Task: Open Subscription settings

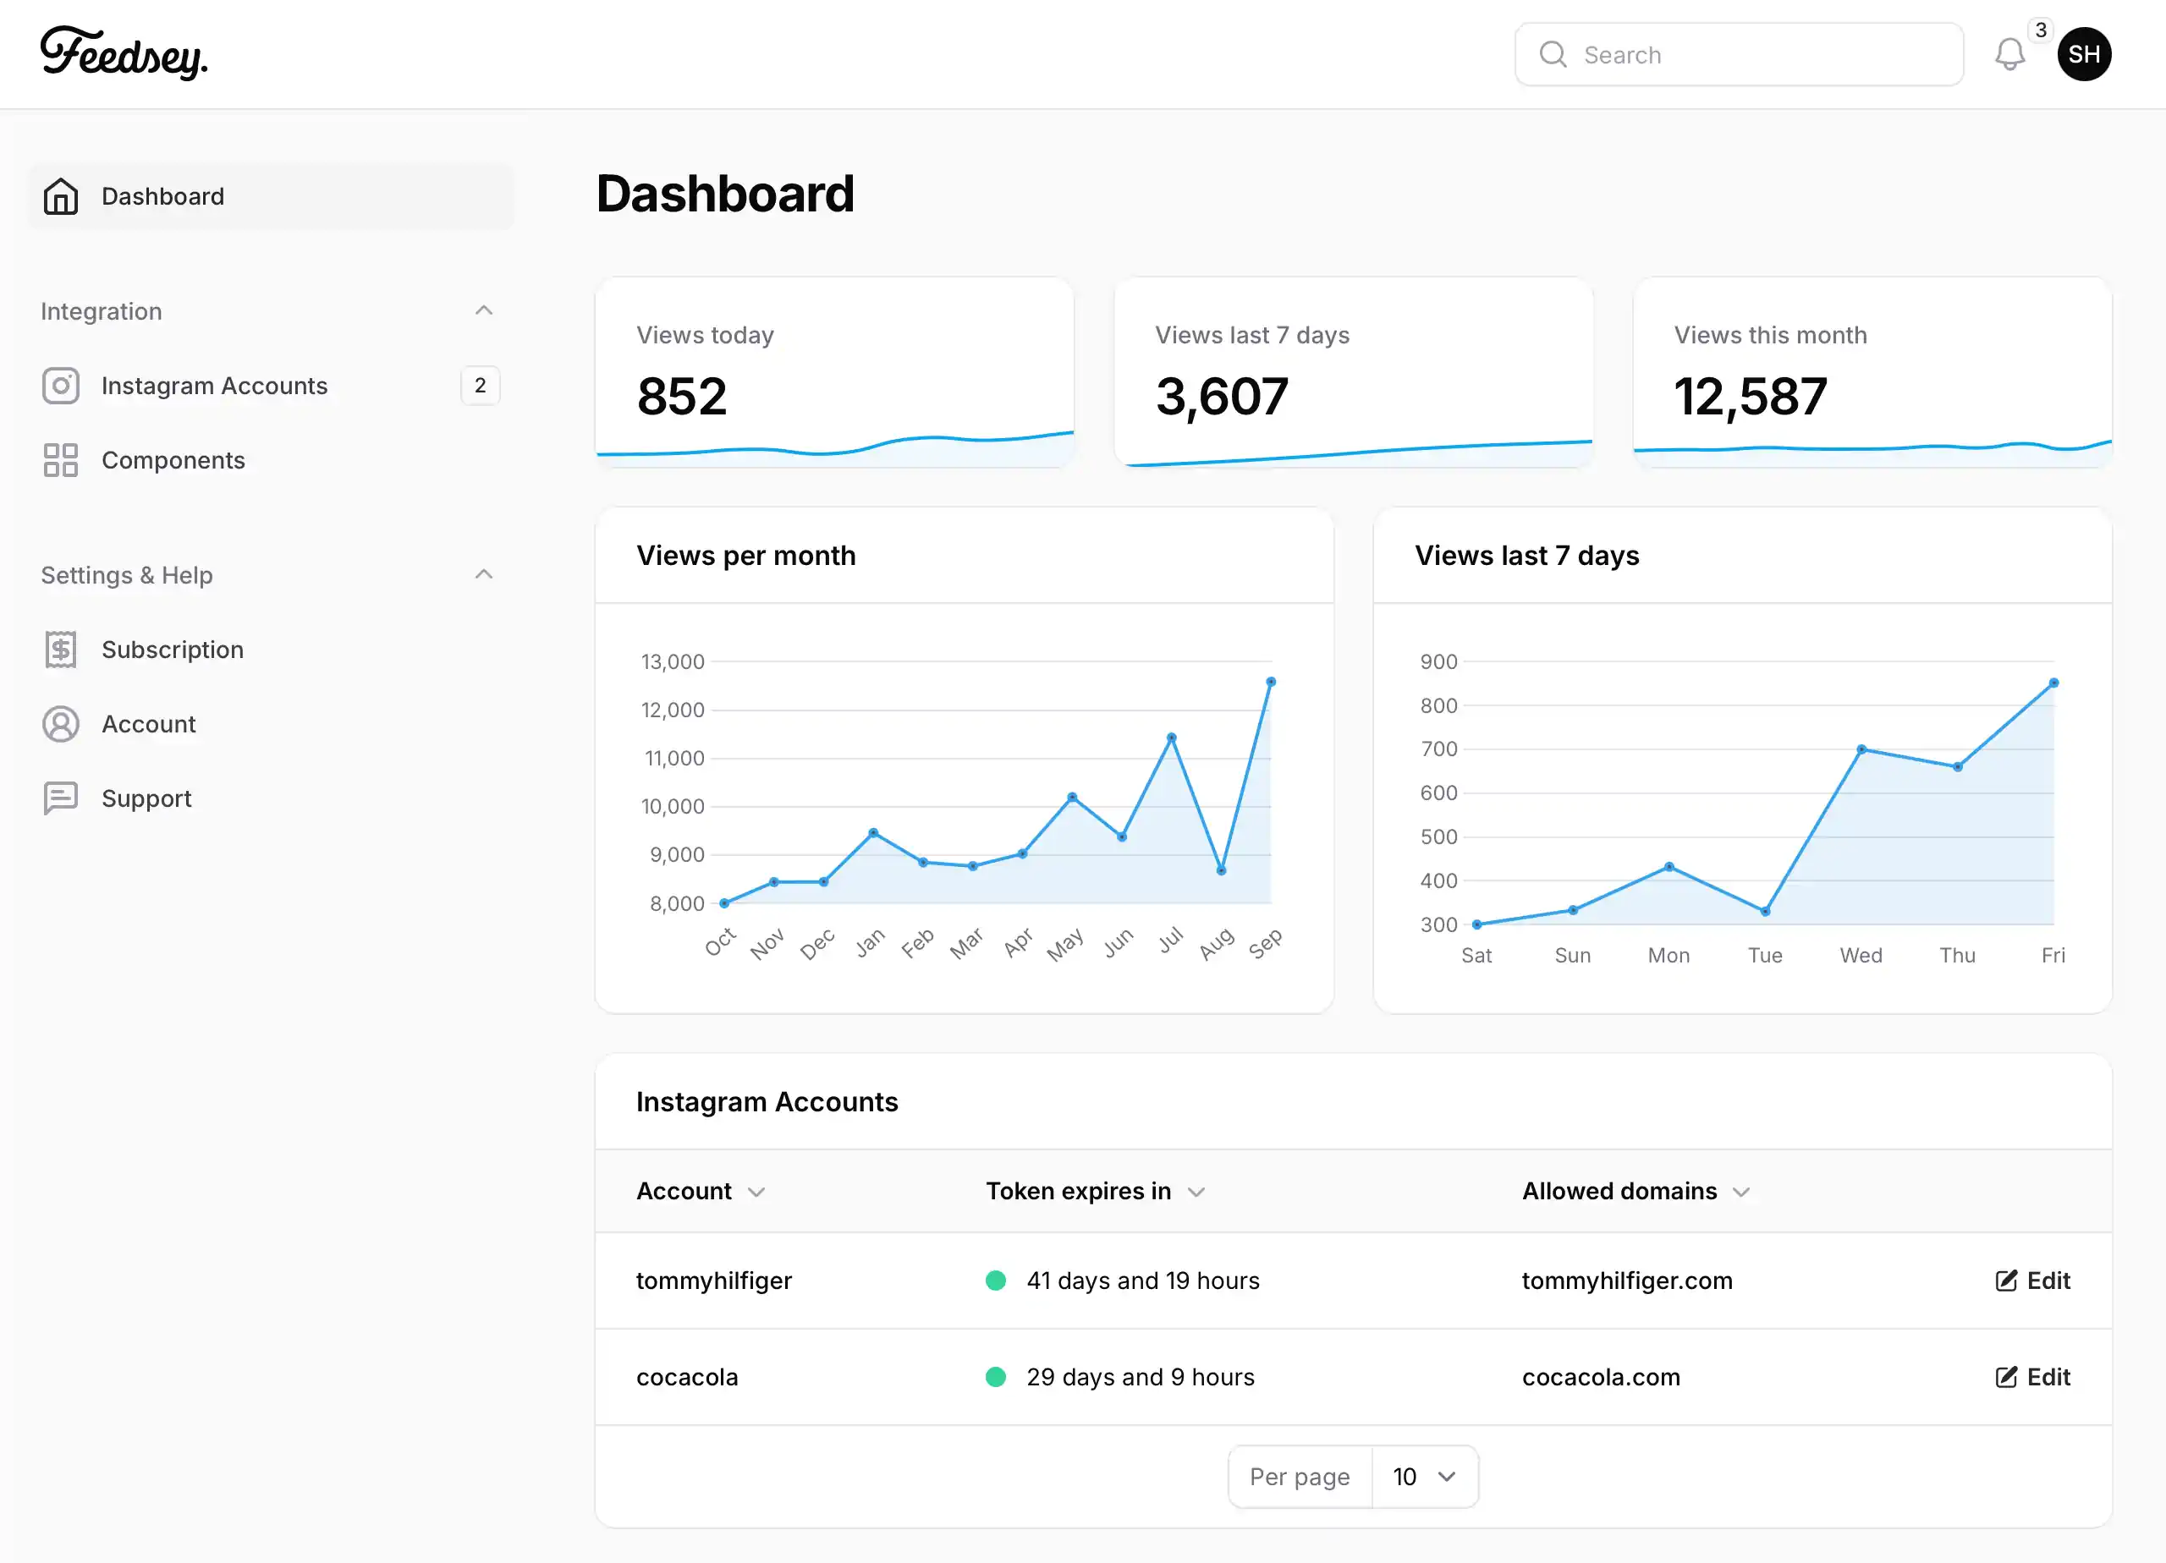Action: tap(272, 650)
